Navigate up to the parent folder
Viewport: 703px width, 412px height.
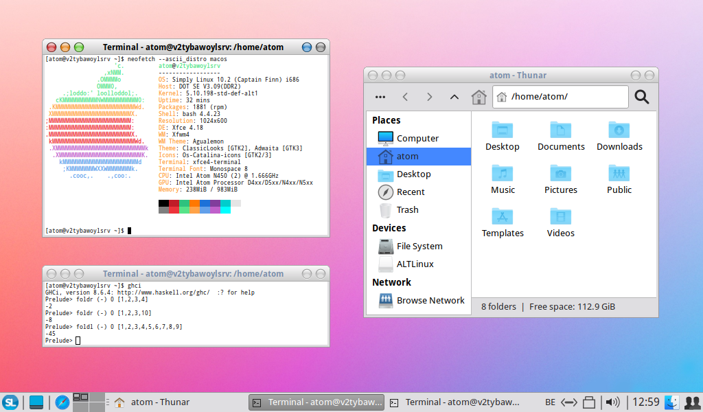(454, 97)
